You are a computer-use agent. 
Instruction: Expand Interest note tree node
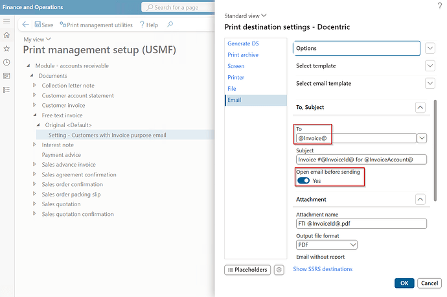pos(34,145)
